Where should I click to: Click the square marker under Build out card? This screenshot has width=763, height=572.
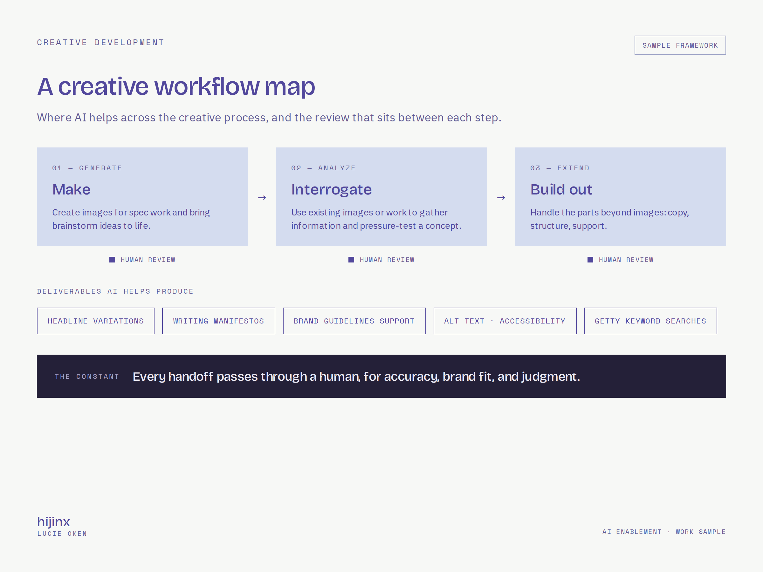590,260
